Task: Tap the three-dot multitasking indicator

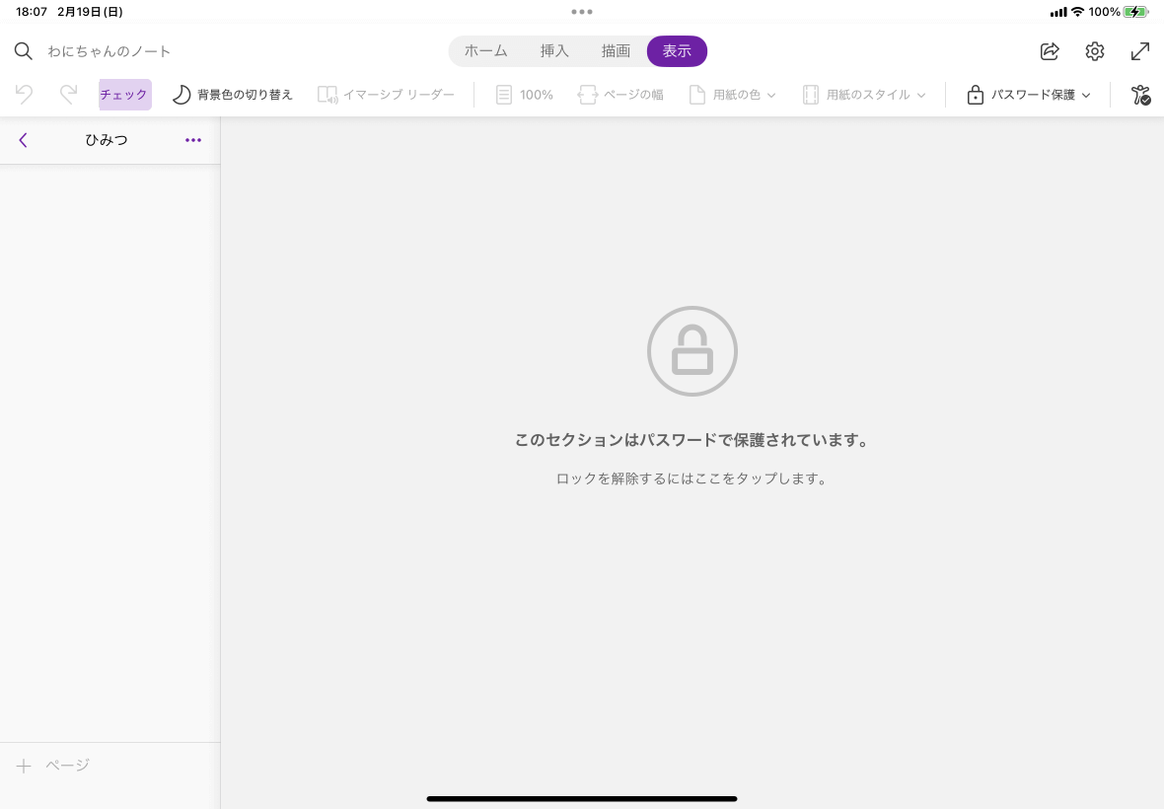Action: coord(582,12)
